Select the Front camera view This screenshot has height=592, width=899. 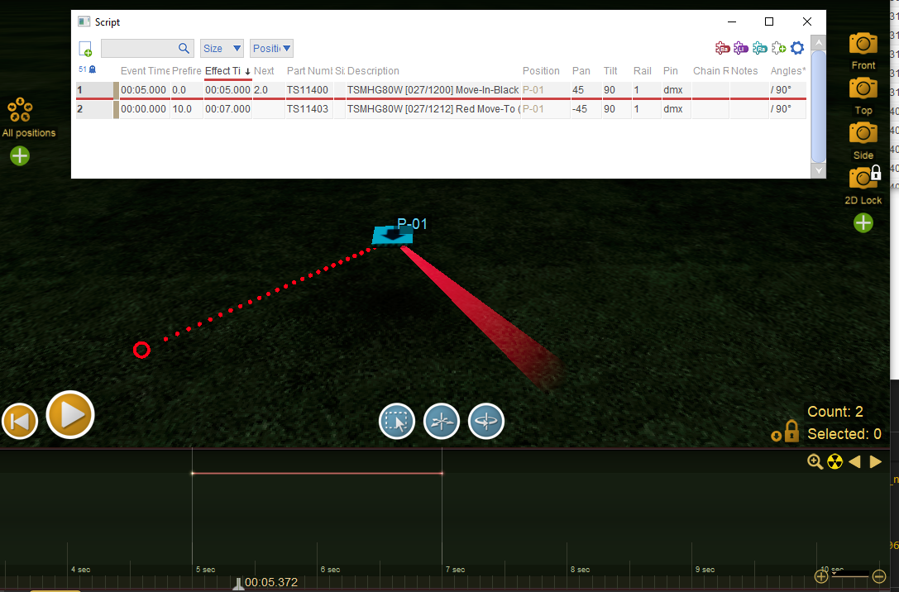pyautogui.click(x=863, y=45)
